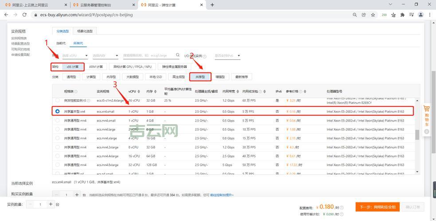Click the browser back arrow

click(6, 15)
